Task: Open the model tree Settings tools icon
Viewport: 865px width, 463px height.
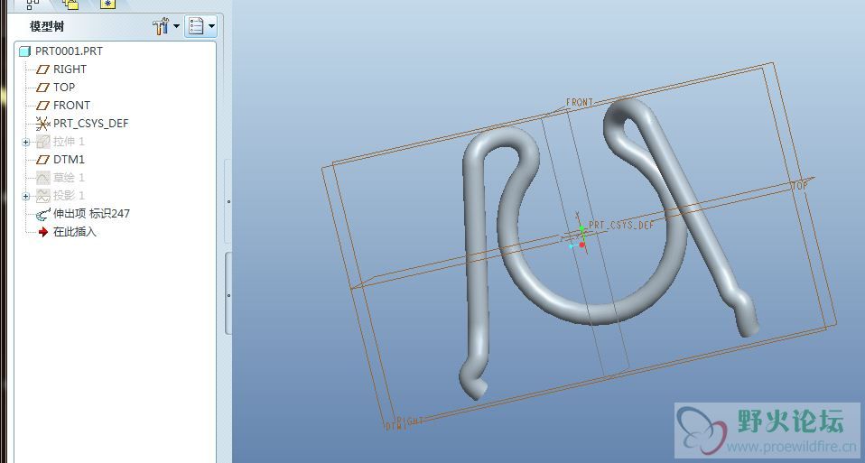Action: coord(161,26)
